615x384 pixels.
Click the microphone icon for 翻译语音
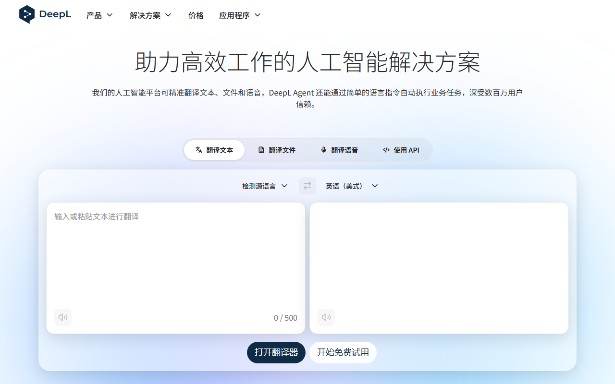click(x=324, y=150)
